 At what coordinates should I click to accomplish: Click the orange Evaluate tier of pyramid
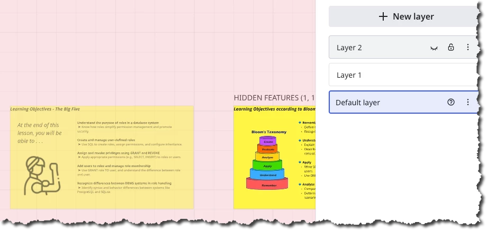click(x=267, y=149)
